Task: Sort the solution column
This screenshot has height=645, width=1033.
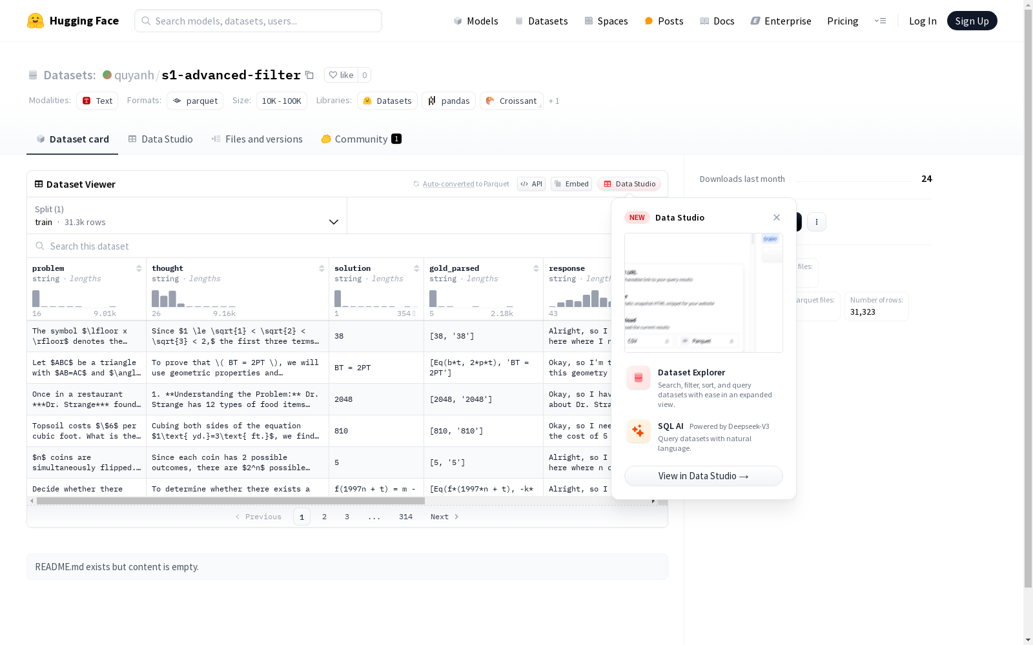Action: pyautogui.click(x=416, y=268)
